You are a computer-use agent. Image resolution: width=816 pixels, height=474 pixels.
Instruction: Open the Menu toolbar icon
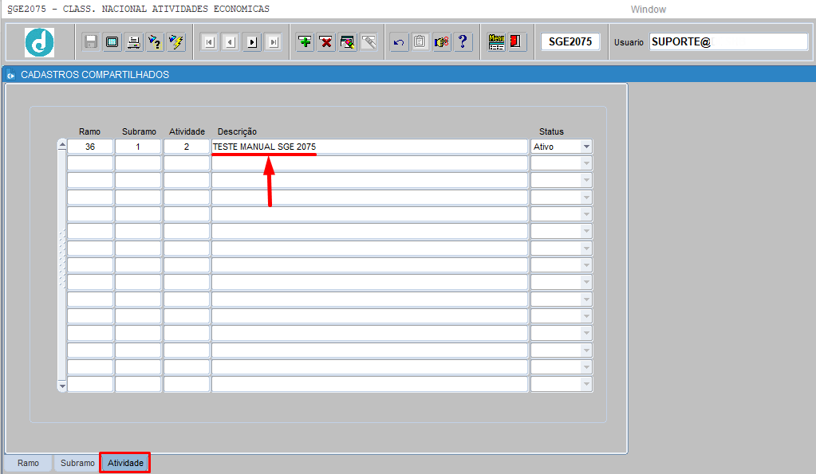[x=496, y=42]
